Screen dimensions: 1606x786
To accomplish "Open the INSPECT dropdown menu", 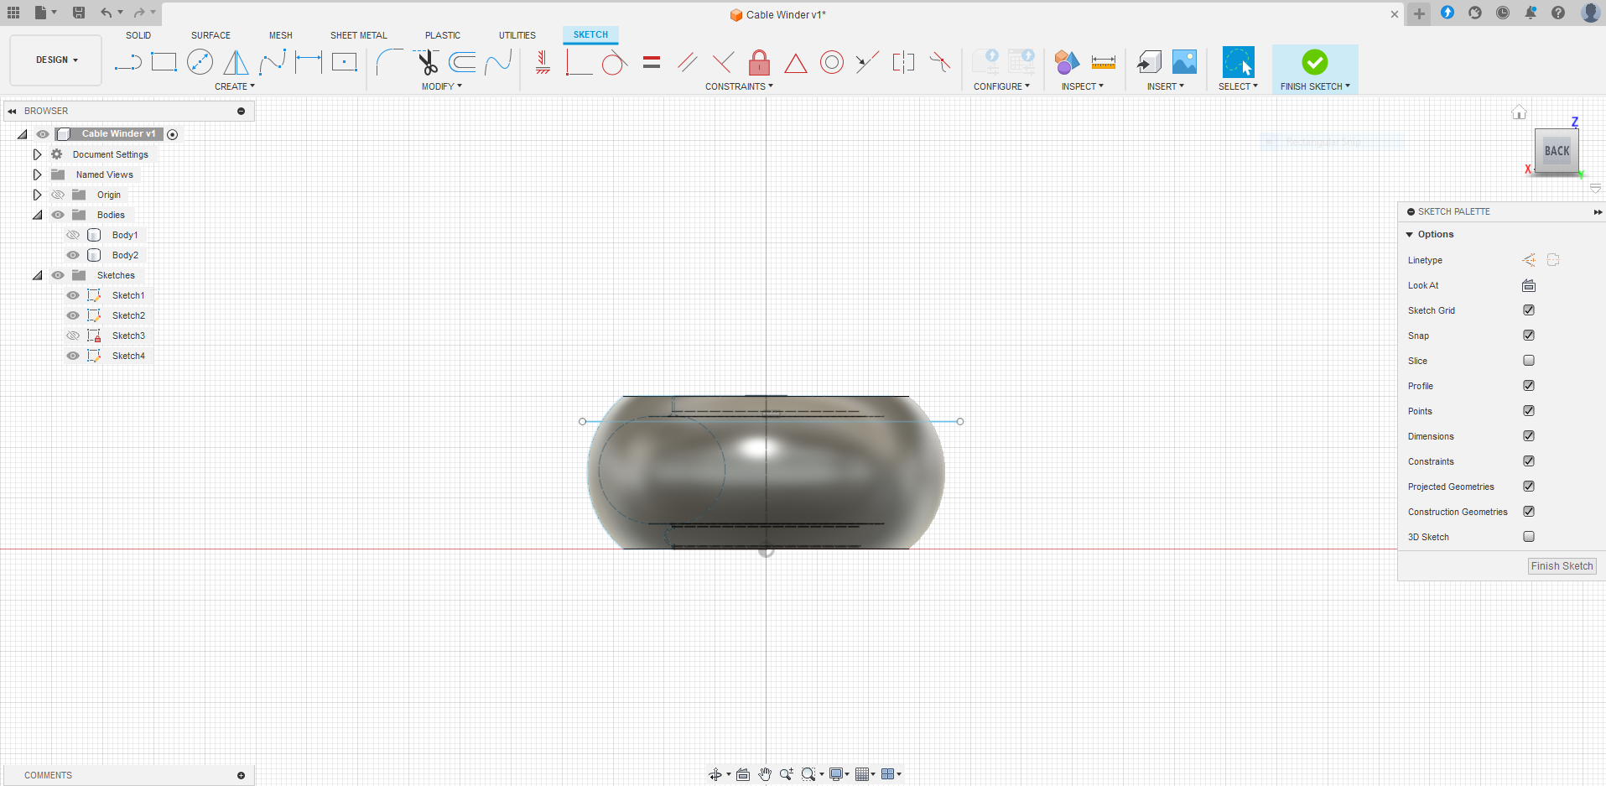I will point(1083,86).
